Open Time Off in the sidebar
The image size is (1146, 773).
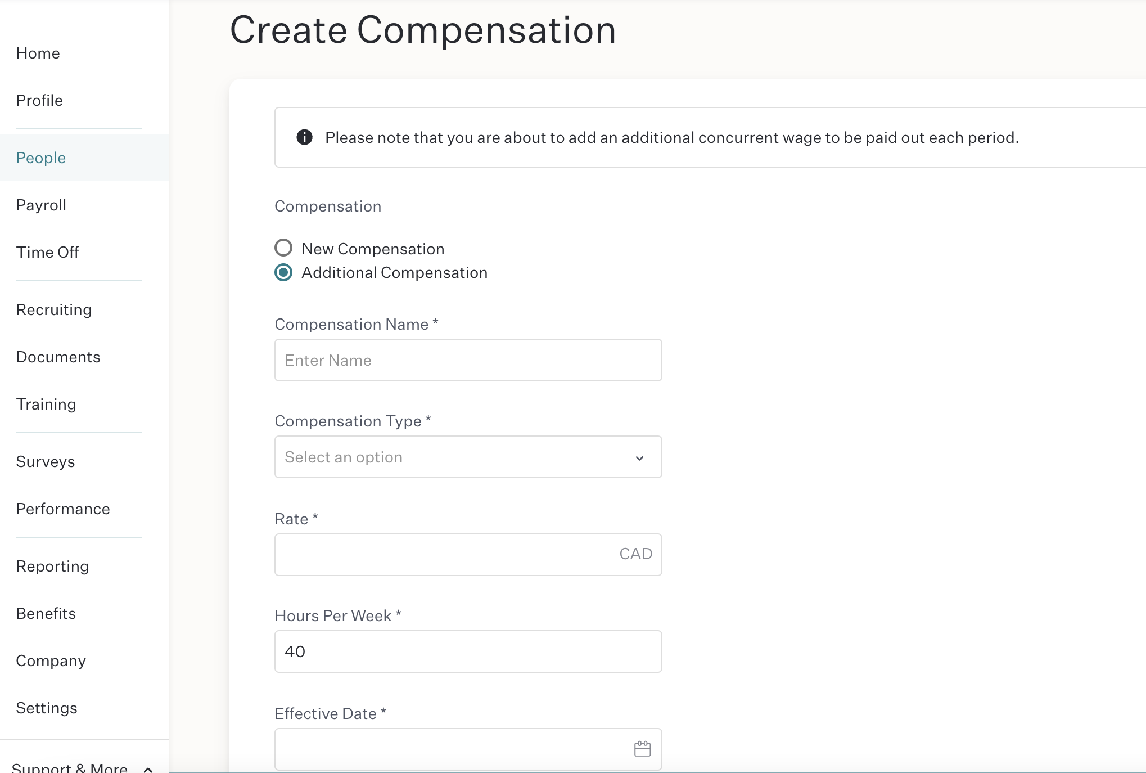[x=47, y=252]
